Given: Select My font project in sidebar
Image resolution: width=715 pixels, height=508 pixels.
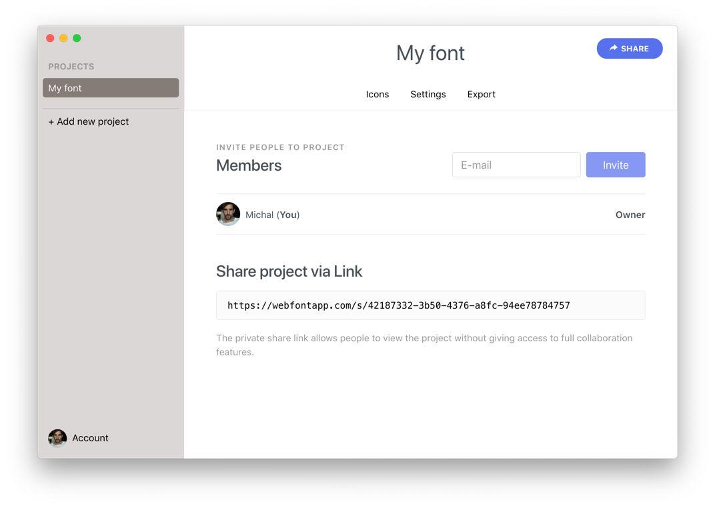Looking at the screenshot, I should [x=111, y=88].
